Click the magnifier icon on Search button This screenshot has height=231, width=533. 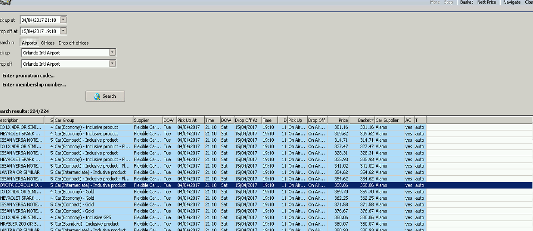(x=97, y=96)
